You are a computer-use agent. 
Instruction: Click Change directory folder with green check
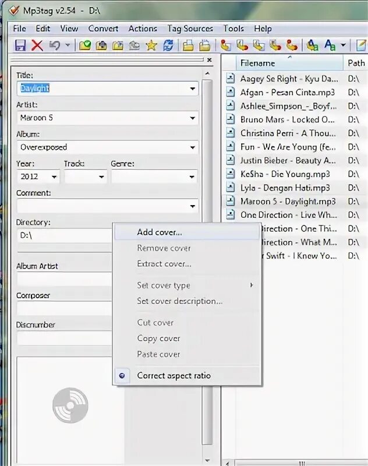[85, 45]
